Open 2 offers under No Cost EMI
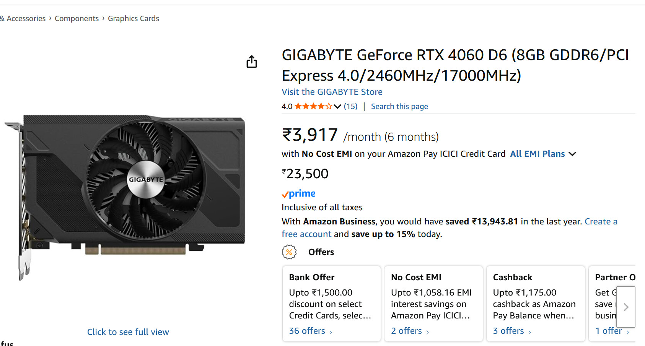 pyautogui.click(x=410, y=331)
